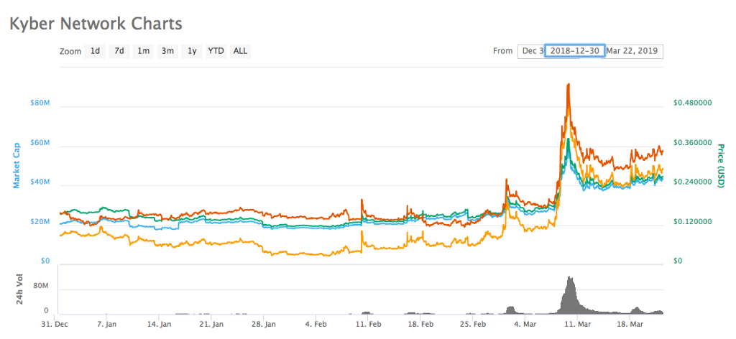Open the Mar 22, 2019 end date field
736x339 pixels.
coord(632,51)
